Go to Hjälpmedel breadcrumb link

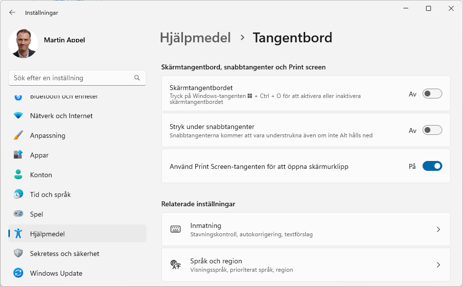(x=195, y=37)
